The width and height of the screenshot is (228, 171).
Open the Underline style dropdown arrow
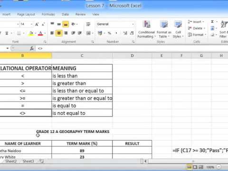(x=11, y=33)
